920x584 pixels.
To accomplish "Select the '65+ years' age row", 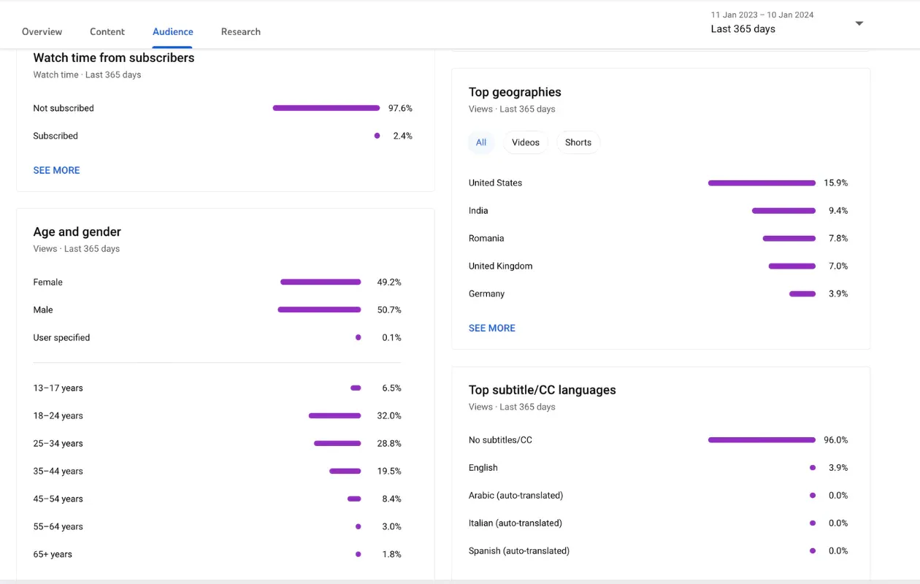I will click(217, 554).
